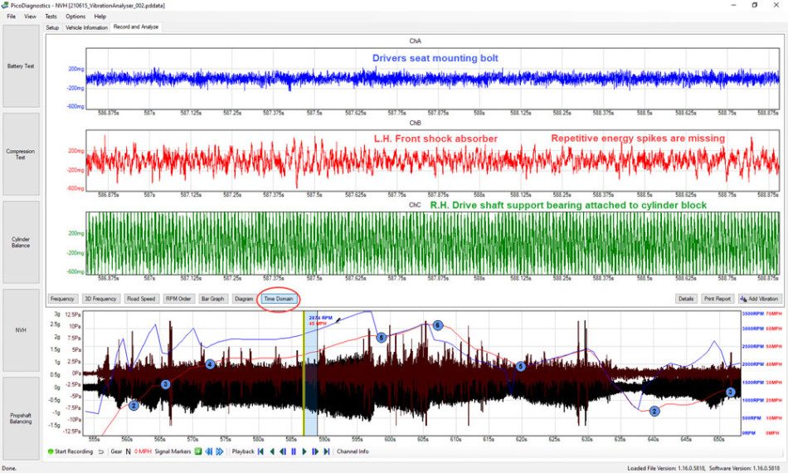The height and width of the screenshot is (473, 788).
Task: Click the green Start Recording button
Action: coord(71,451)
